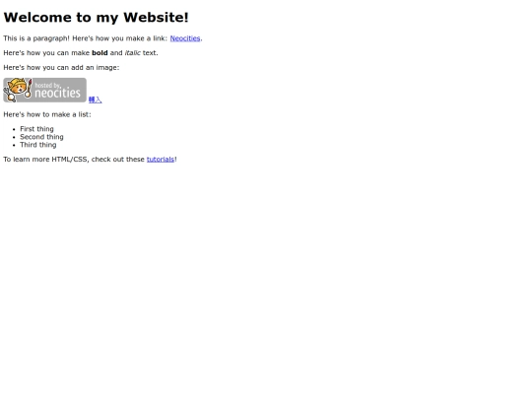
Task: Click the cat mascot face in the badge
Action: [x=17, y=88]
